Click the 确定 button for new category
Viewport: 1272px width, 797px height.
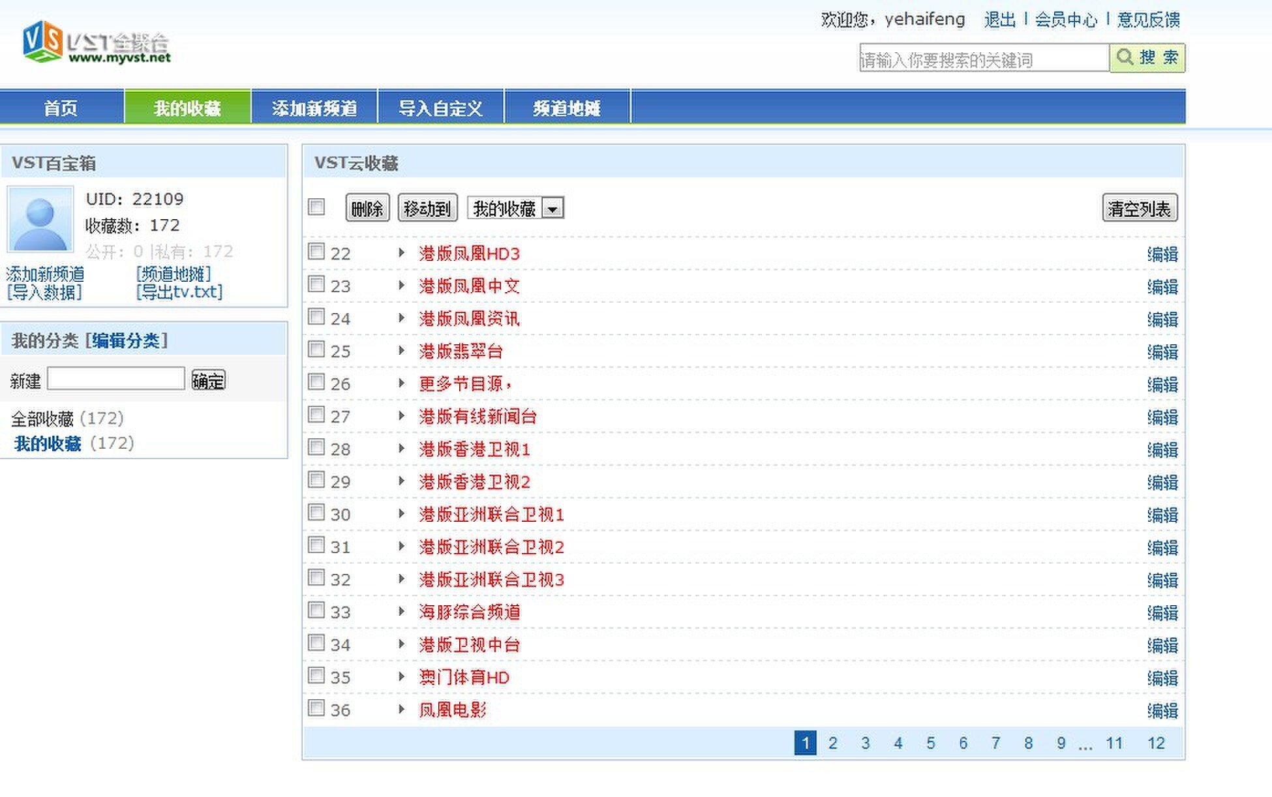208,380
